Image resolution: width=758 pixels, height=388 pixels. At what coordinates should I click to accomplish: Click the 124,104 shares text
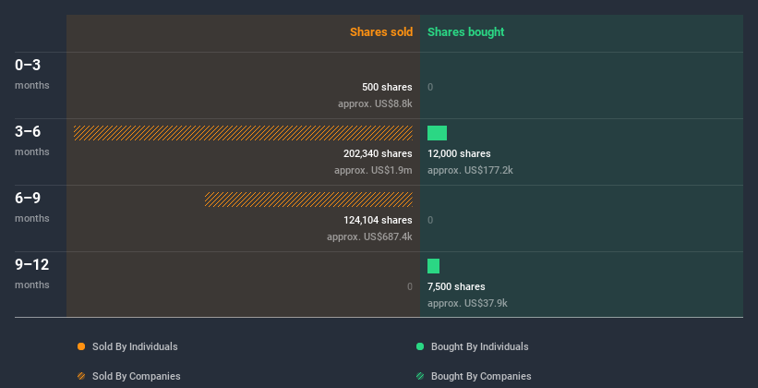point(378,220)
